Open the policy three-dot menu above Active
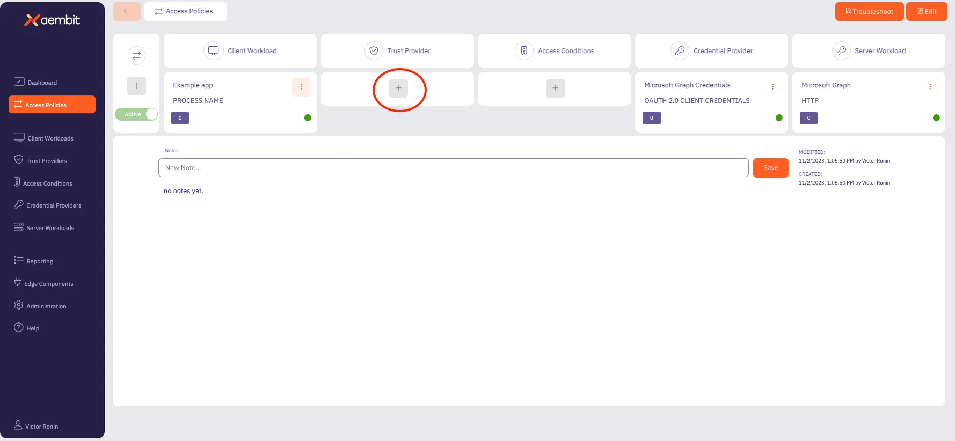This screenshot has height=441, width=955. (x=136, y=86)
